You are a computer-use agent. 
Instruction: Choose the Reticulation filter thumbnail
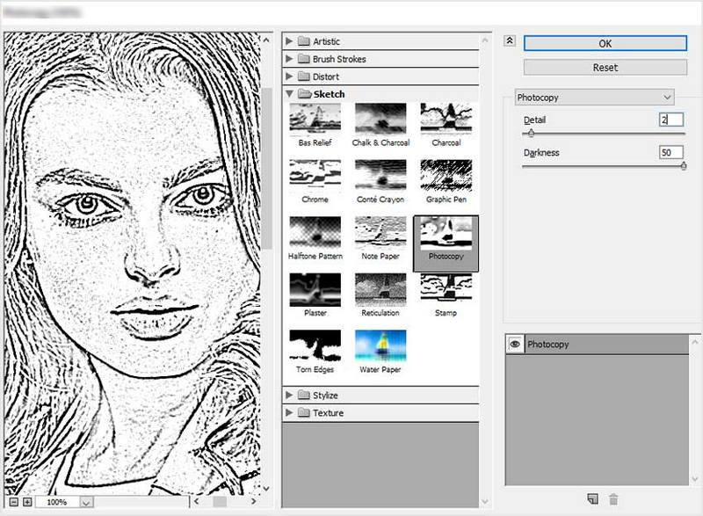point(380,289)
